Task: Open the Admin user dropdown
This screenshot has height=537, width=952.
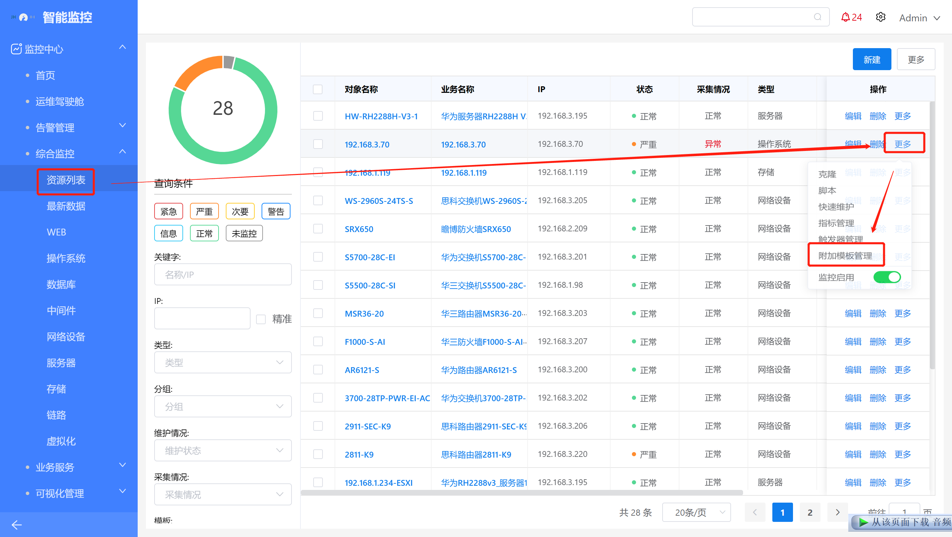Action: click(919, 18)
